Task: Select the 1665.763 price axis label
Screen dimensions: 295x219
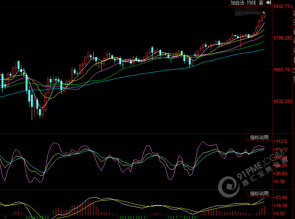Action: (283, 70)
